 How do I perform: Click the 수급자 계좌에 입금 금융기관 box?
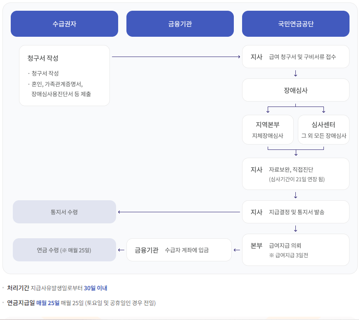[x=180, y=249]
